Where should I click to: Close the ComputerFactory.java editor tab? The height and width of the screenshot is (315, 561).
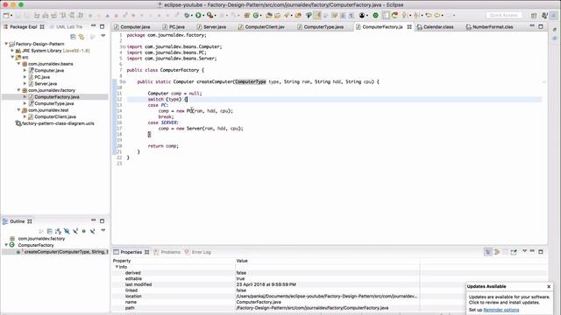(409, 27)
